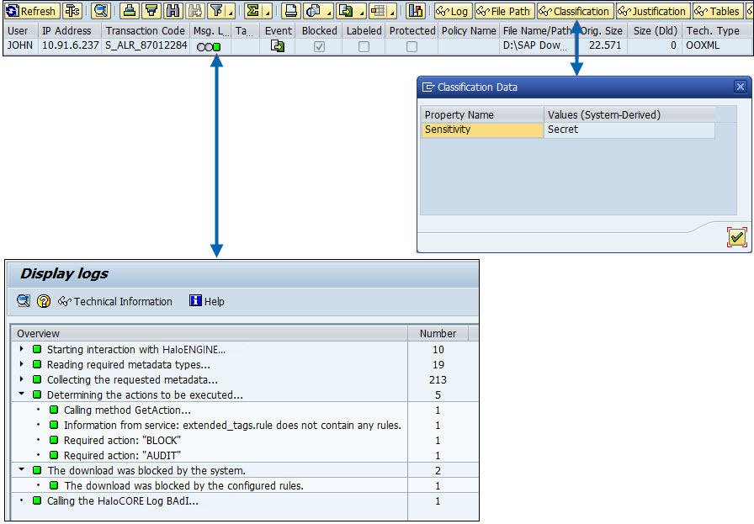This screenshot has width=754, height=524.
Task: Click the yellow question mark long text icon
Action: pyautogui.click(x=44, y=301)
